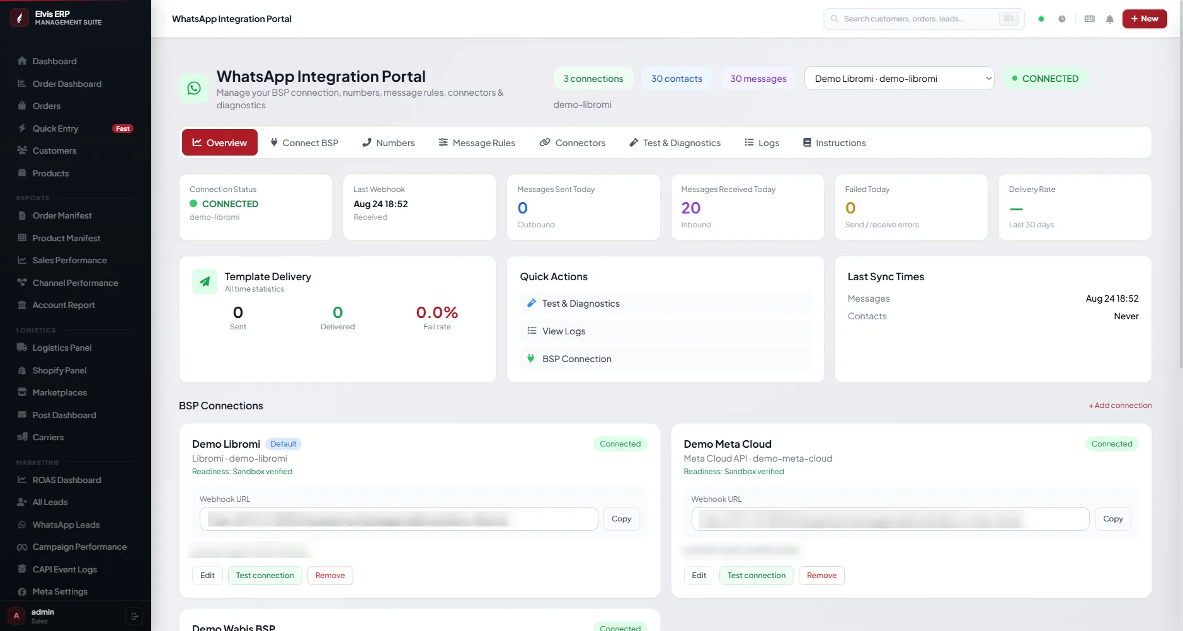Open the Connect BSP tab
The width and height of the screenshot is (1183, 631).
304,143
